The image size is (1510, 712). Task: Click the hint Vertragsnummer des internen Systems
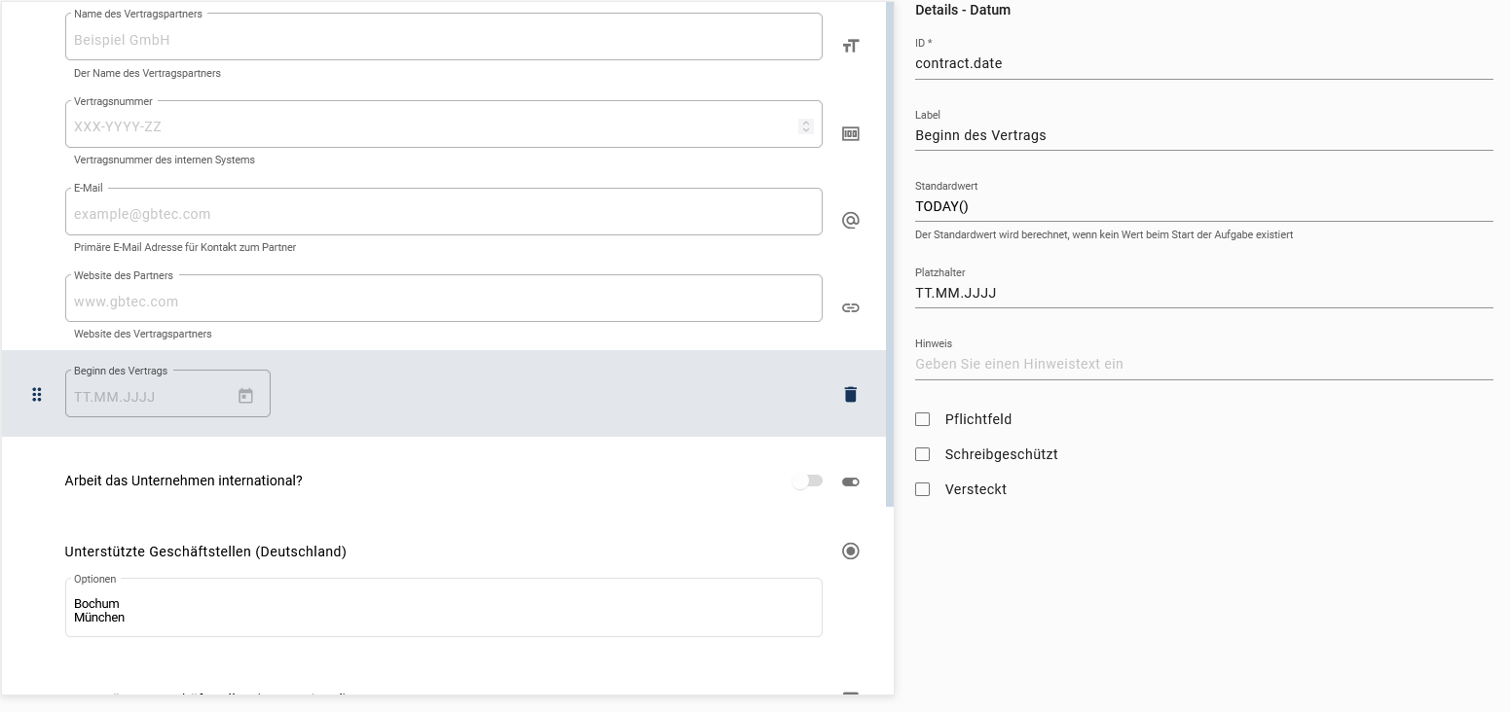click(x=165, y=160)
